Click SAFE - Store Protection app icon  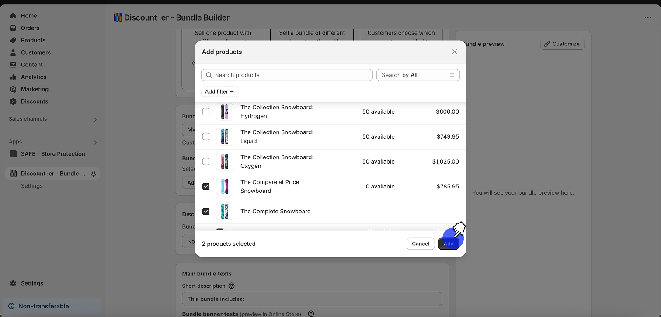coord(13,154)
